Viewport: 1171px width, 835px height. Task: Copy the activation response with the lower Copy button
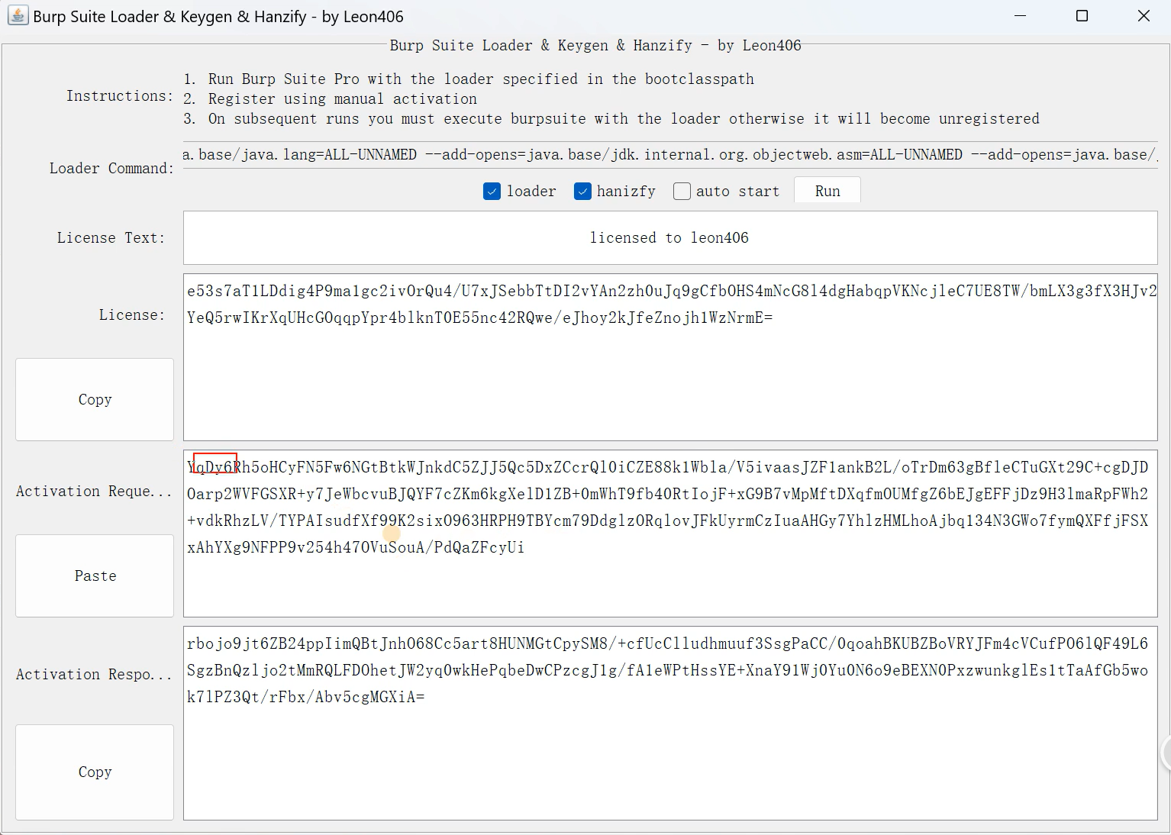95,772
